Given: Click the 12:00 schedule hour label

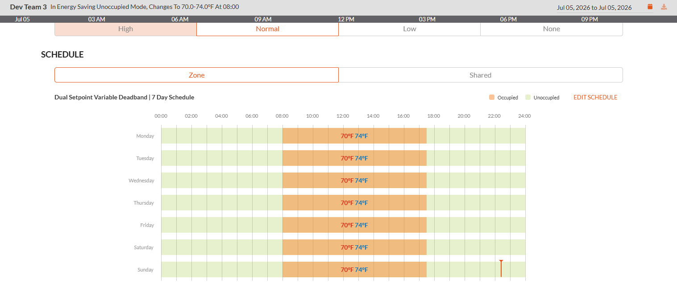Looking at the screenshot, I should [343, 116].
